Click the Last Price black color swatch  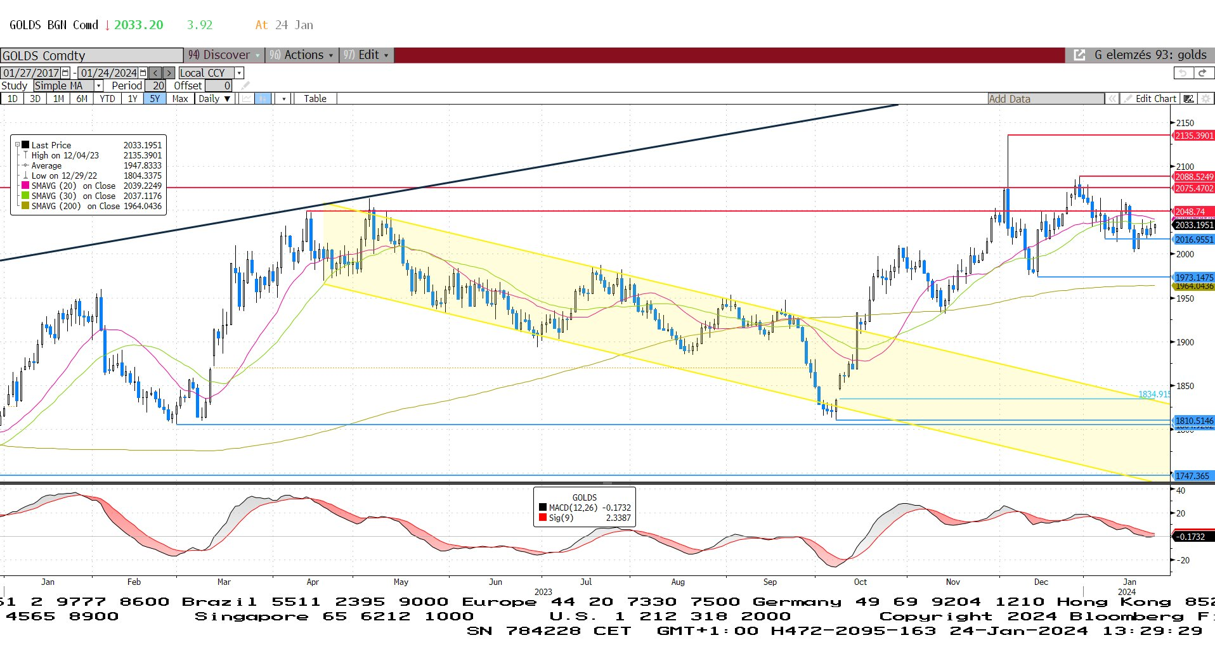tap(25, 145)
